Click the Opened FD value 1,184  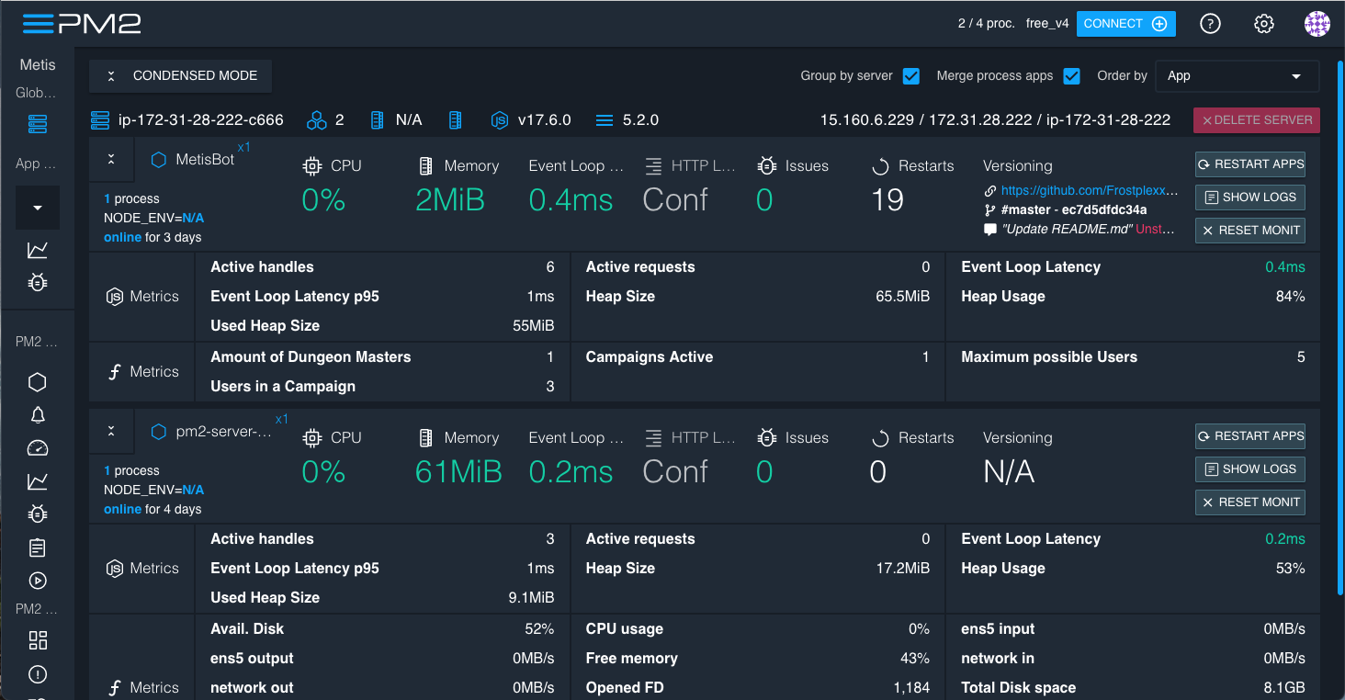pos(911,688)
